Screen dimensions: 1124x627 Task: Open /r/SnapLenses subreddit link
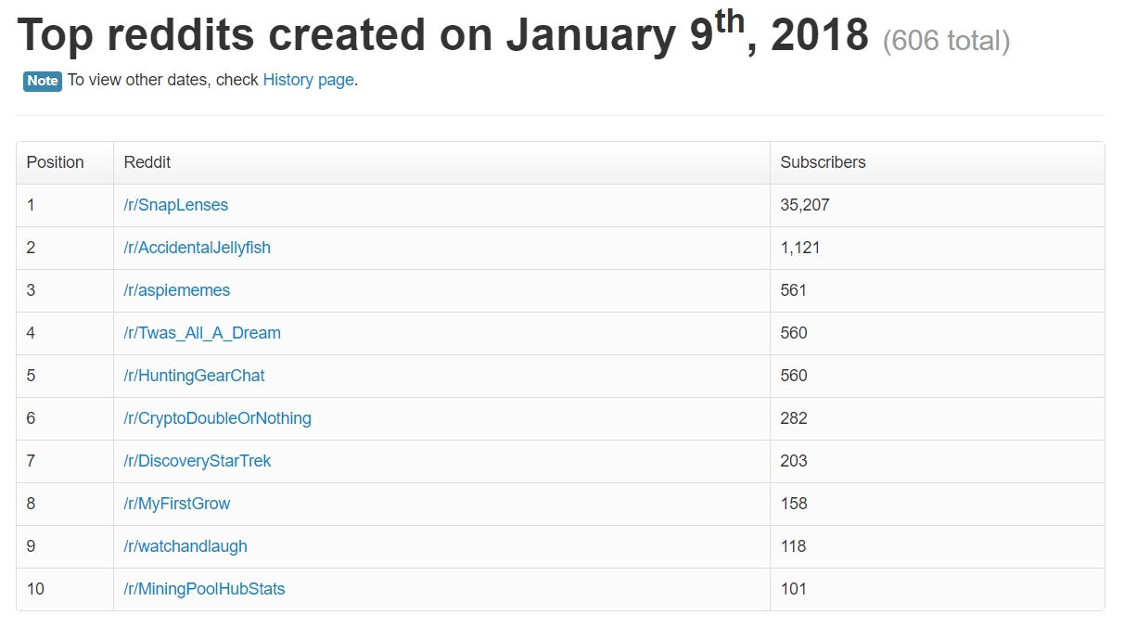coord(176,205)
